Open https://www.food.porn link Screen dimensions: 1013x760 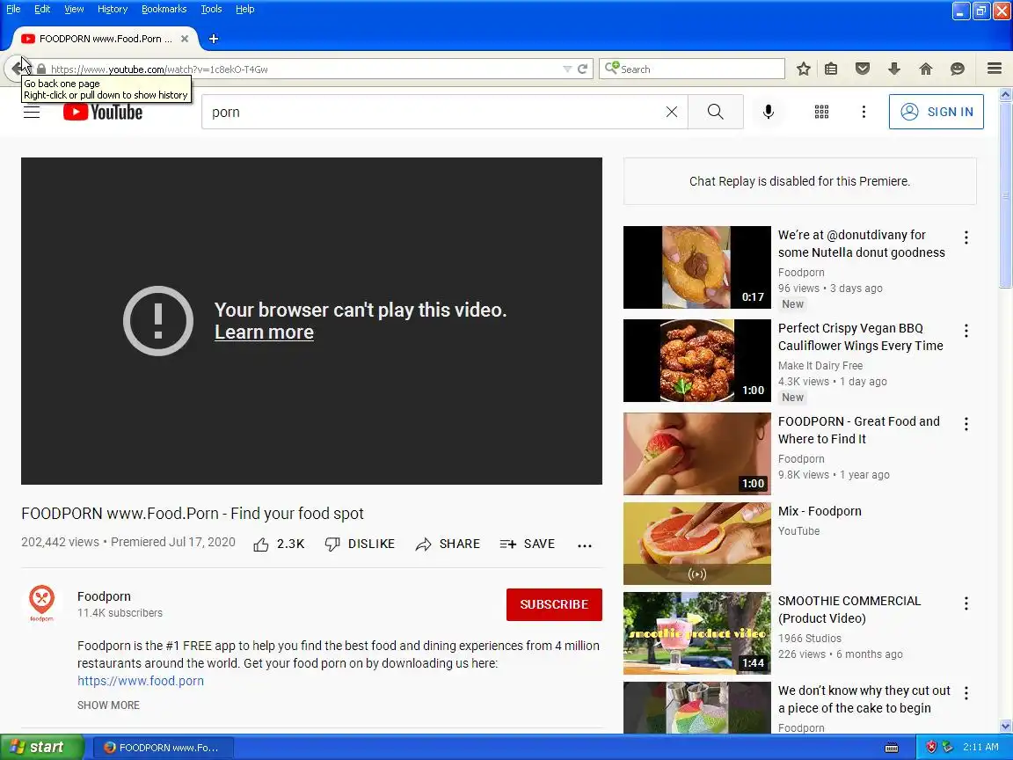pyautogui.click(x=140, y=681)
